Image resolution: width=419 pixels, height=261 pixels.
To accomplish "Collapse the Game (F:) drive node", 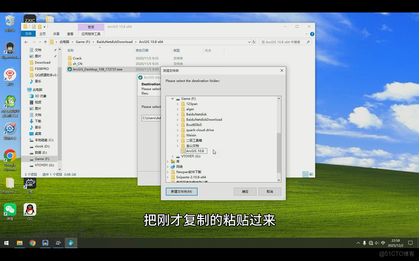I will coord(172,98).
